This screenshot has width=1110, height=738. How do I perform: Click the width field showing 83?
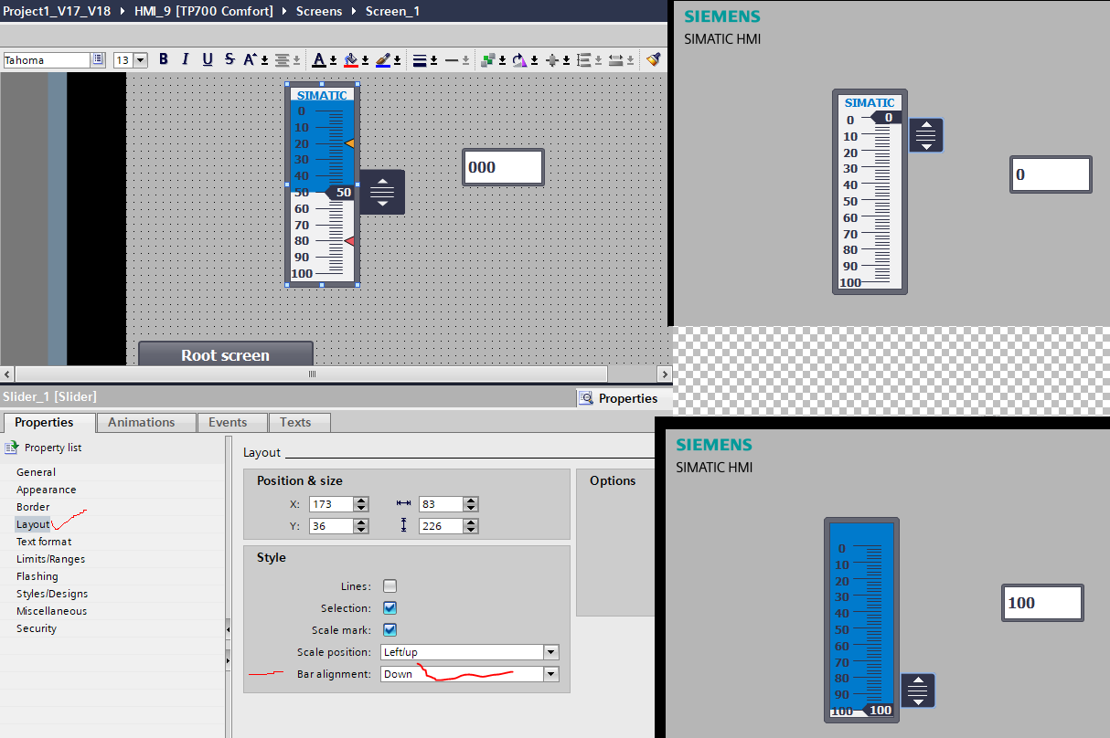click(x=441, y=504)
